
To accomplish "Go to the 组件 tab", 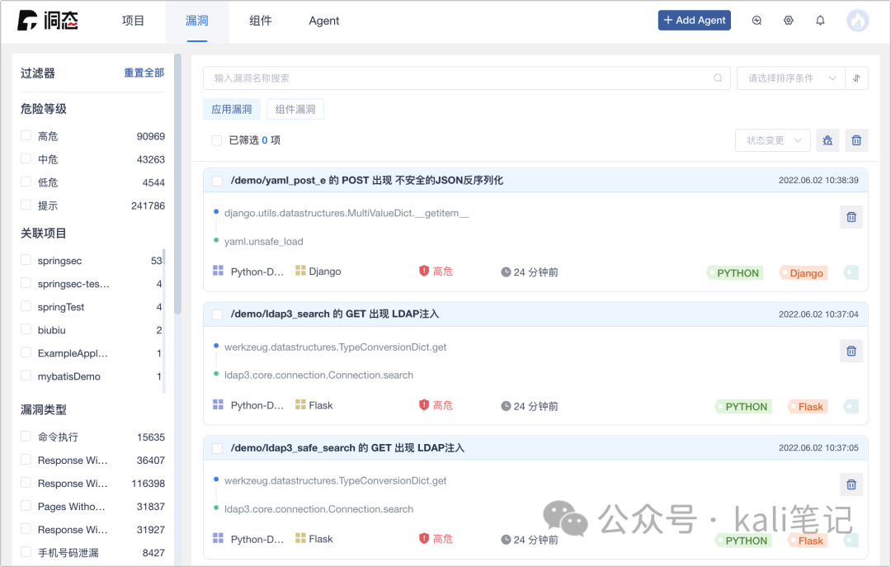I will (260, 21).
